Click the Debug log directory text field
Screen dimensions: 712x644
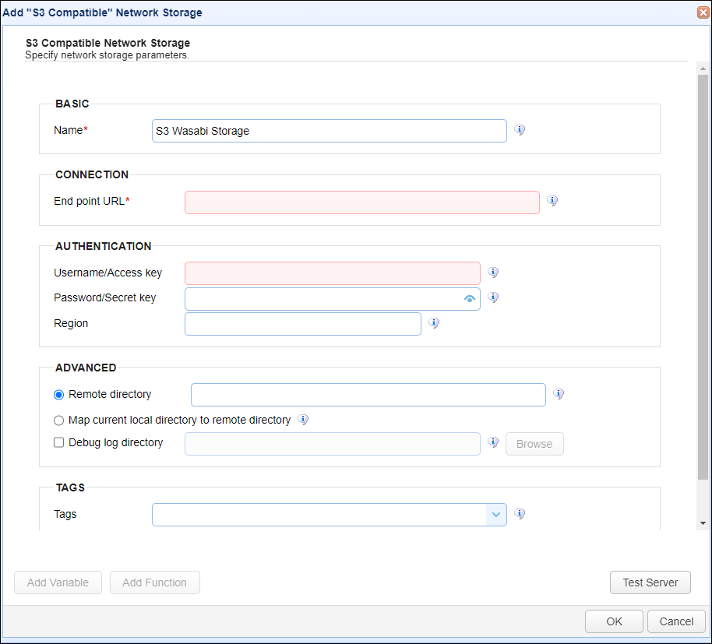[333, 444]
